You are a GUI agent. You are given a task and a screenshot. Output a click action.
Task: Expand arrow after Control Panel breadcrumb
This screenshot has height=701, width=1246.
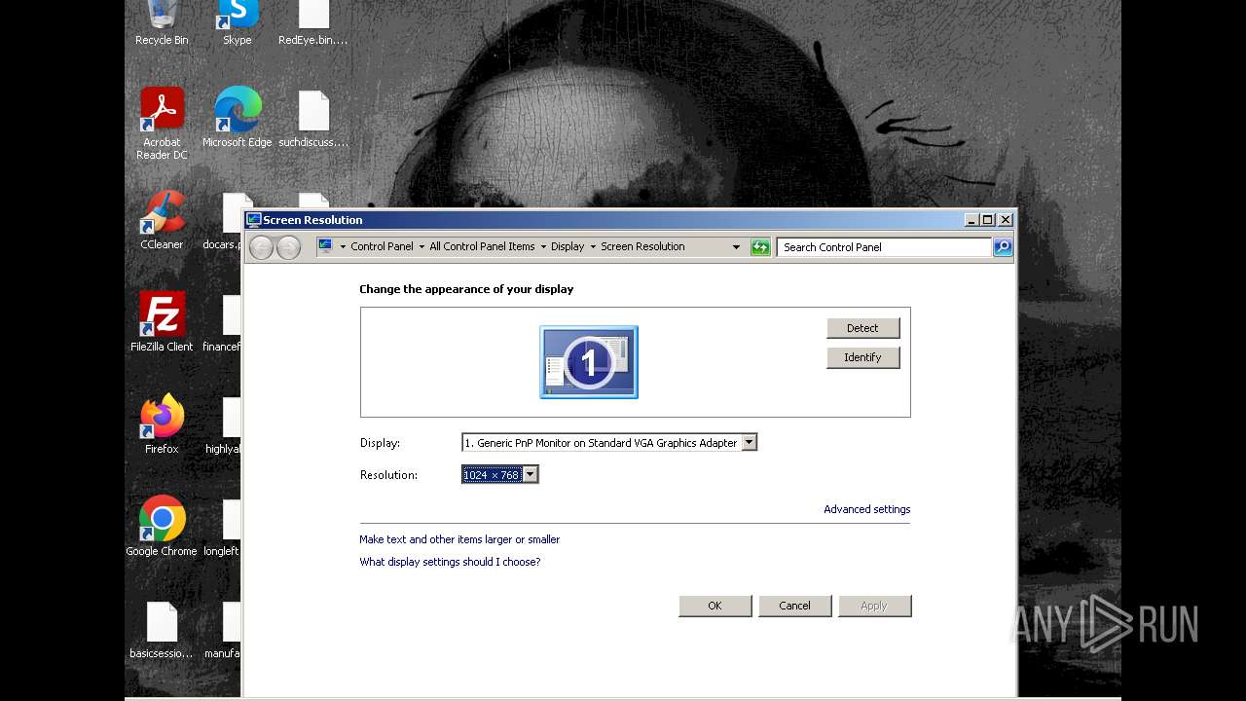421,247
